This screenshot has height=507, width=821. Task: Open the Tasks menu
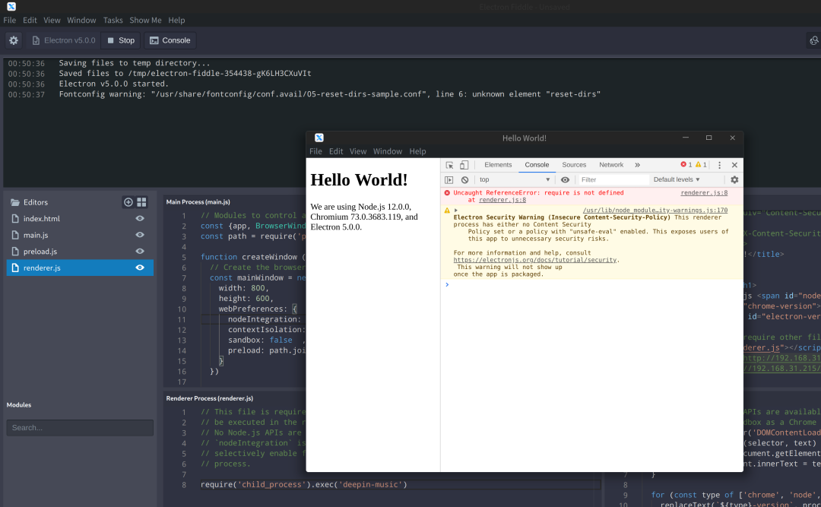(x=113, y=20)
